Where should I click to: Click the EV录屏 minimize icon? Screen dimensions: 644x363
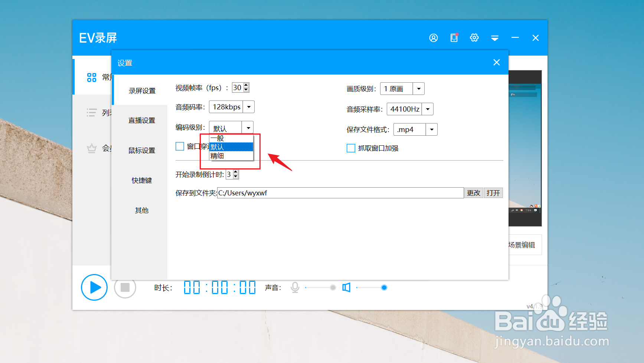click(x=515, y=37)
